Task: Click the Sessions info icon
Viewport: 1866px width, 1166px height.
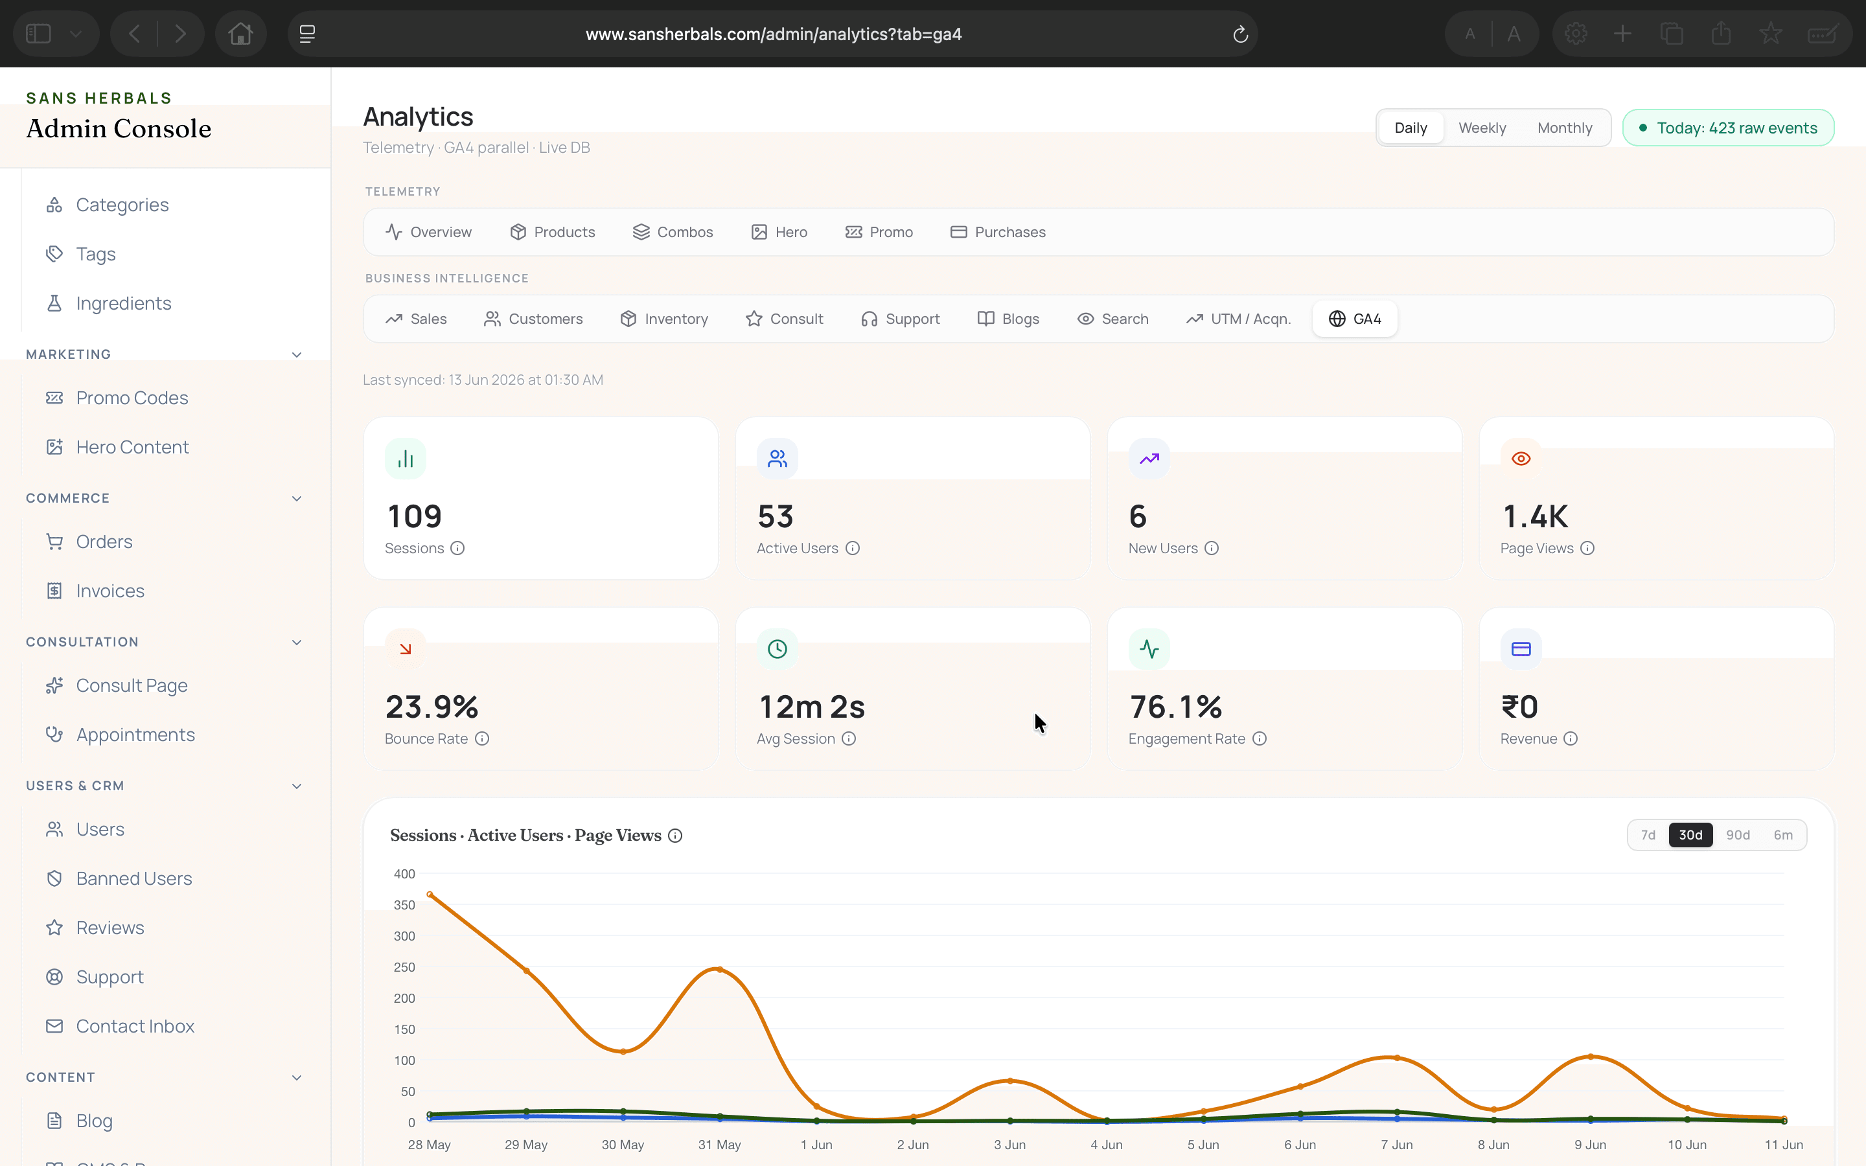Action: (x=457, y=548)
